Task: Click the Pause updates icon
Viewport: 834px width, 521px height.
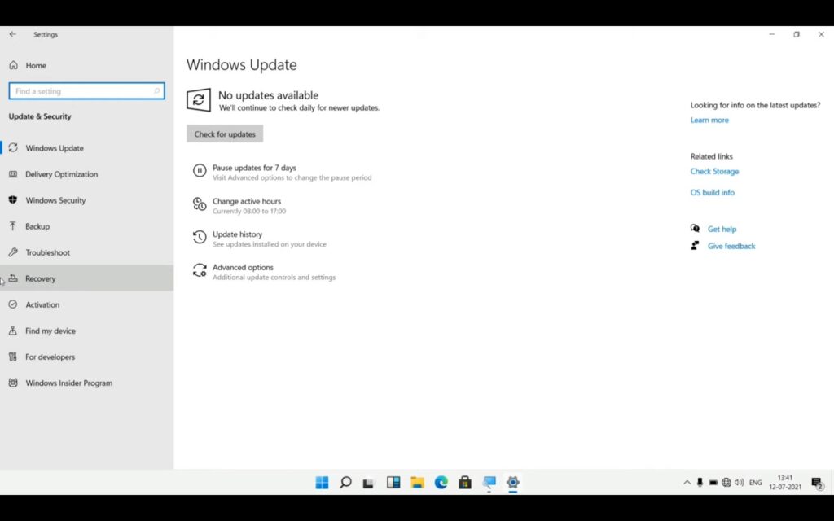Action: point(200,170)
